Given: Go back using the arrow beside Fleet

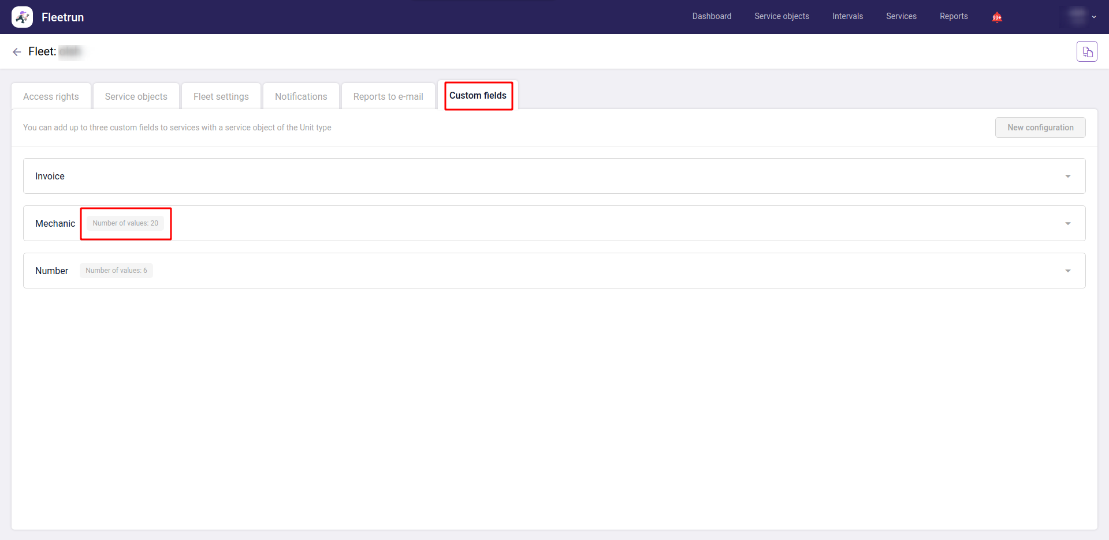Looking at the screenshot, I should pos(17,52).
